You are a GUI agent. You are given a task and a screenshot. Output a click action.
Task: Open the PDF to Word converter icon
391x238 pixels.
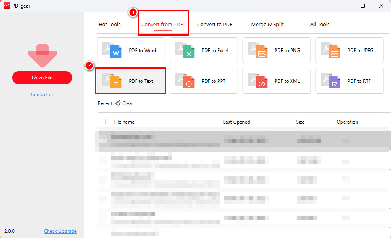(112, 50)
